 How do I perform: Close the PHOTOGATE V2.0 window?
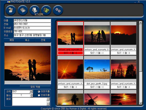(139, 2)
